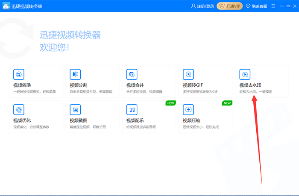Open the 视频合并 merge tool icon
This screenshot has height=196, width=299.
click(132, 74)
